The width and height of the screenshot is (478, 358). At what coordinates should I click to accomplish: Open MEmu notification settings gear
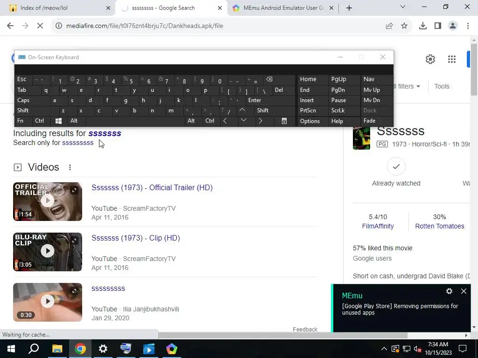pos(449,291)
